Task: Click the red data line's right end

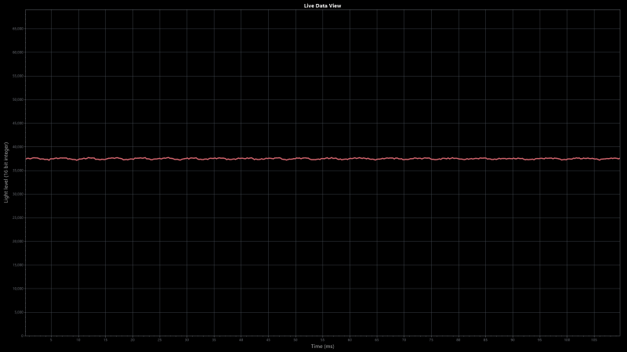Action: [618, 159]
